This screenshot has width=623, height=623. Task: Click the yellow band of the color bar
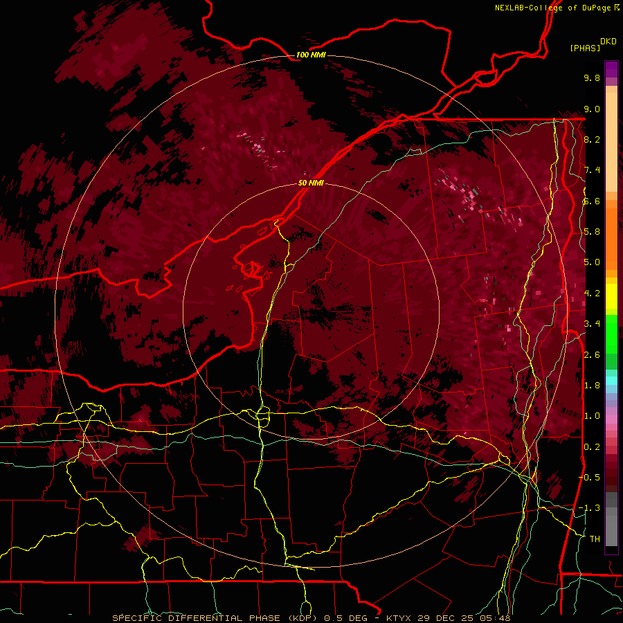[611, 296]
